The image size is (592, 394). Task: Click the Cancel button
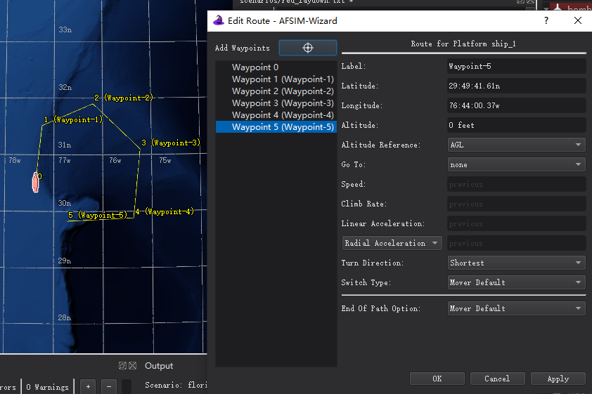pyautogui.click(x=497, y=379)
